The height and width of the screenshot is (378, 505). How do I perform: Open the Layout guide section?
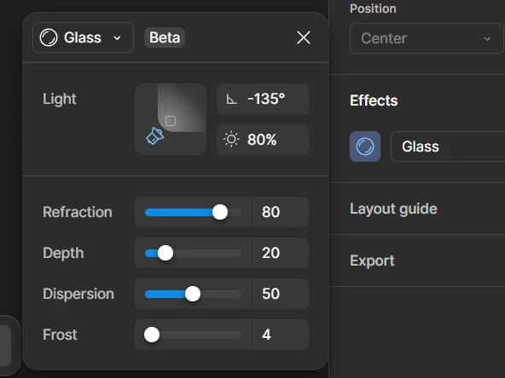point(393,209)
